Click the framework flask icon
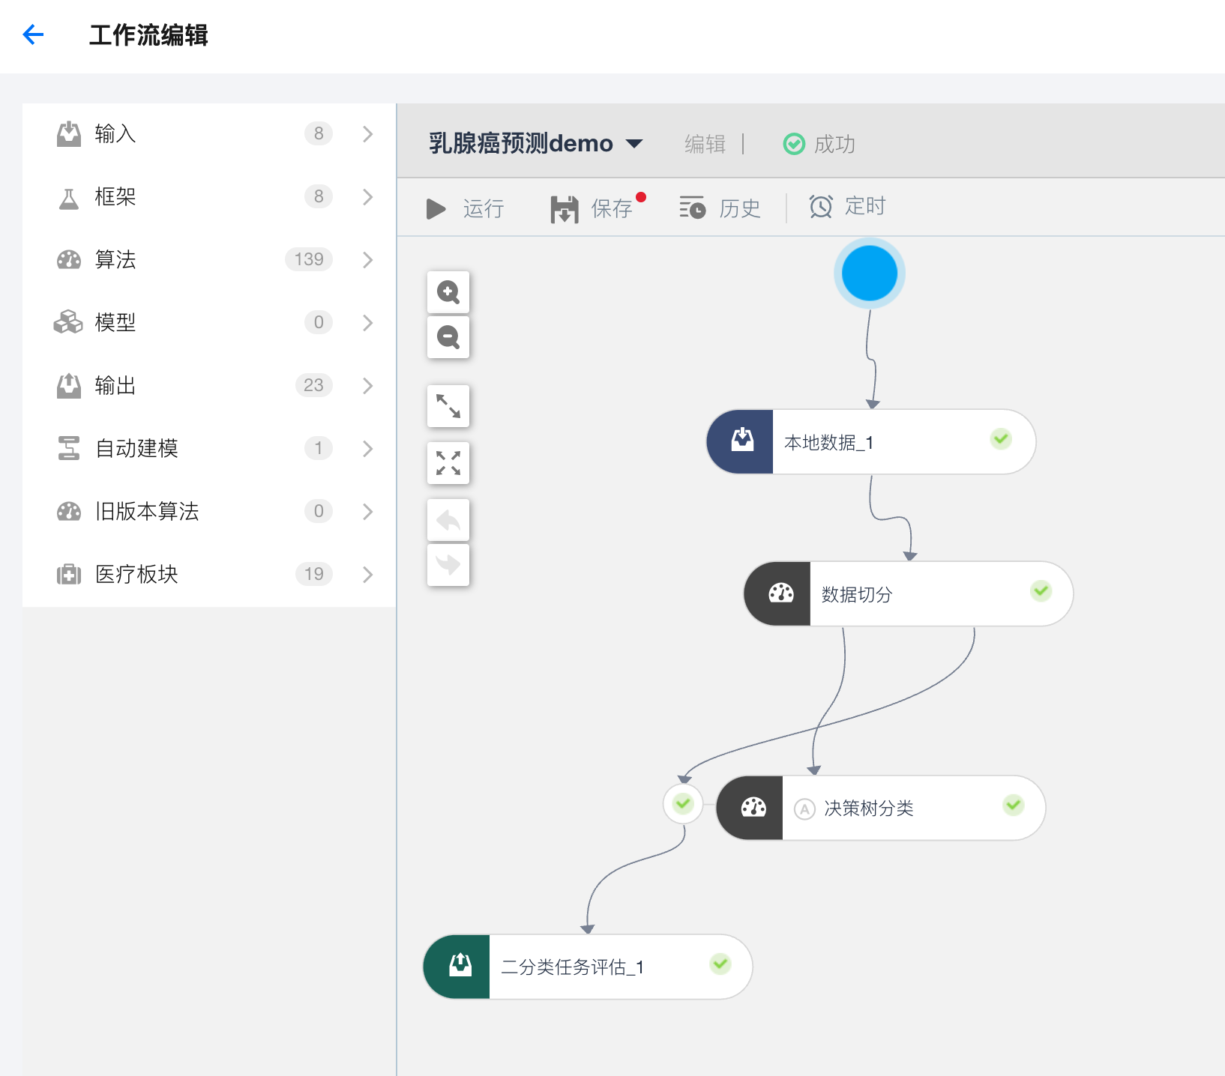 pyautogui.click(x=69, y=198)
